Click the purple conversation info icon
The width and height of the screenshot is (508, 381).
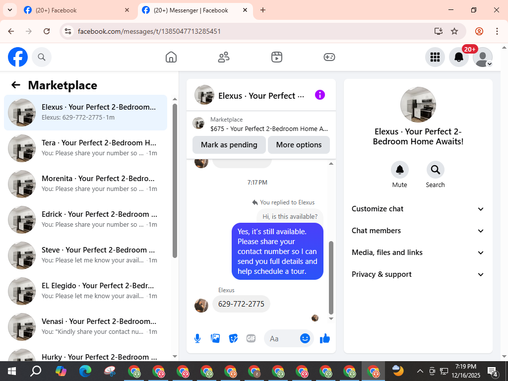320,95
